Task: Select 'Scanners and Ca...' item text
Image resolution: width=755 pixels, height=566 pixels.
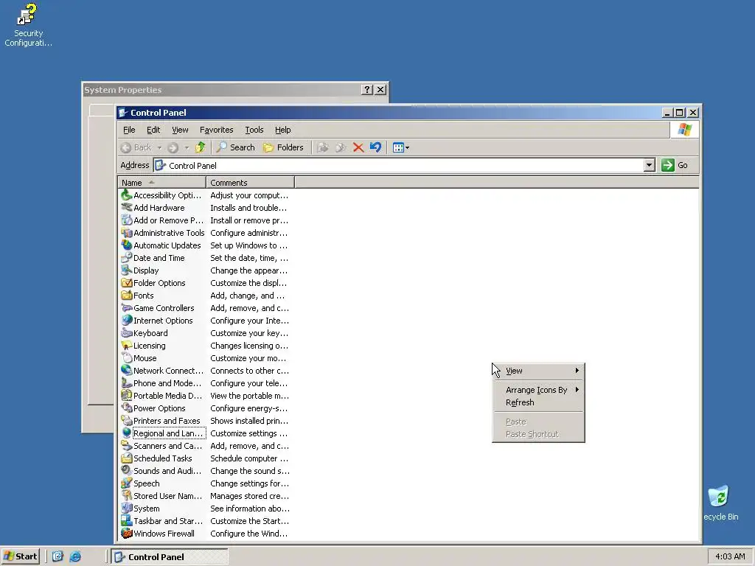Action: coord(168,446)
